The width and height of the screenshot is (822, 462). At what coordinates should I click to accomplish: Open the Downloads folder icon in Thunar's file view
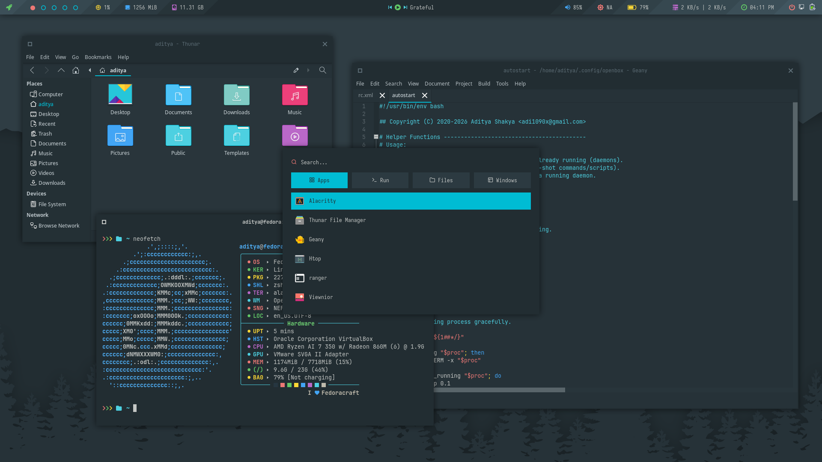(237, 95)
